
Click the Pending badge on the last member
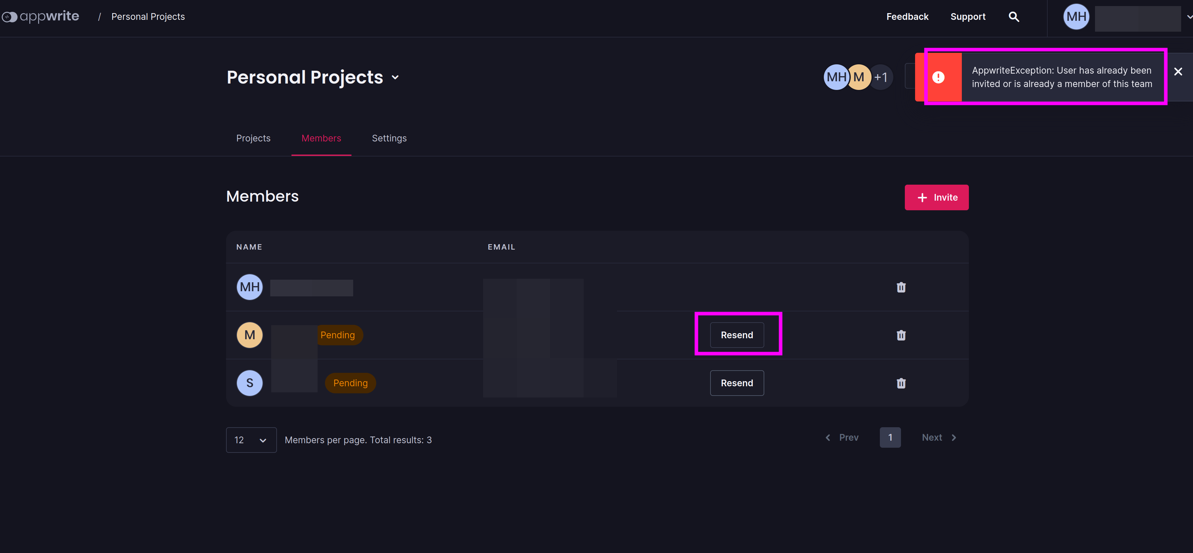(350, 383)
